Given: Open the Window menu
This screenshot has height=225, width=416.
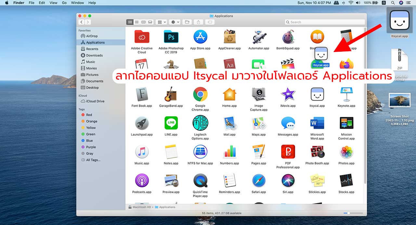Looking at the screenshot, I should pyautogui.click(x=77, y=3).
